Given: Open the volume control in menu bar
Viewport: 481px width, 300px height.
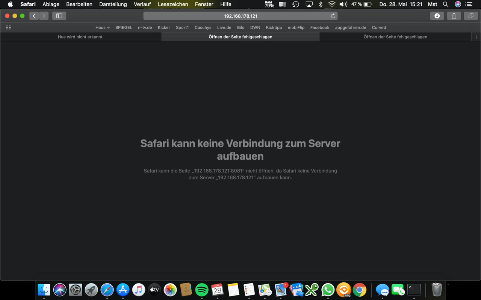Looking at the screenshot, I should pyautogui.click(x=343, y=4).
